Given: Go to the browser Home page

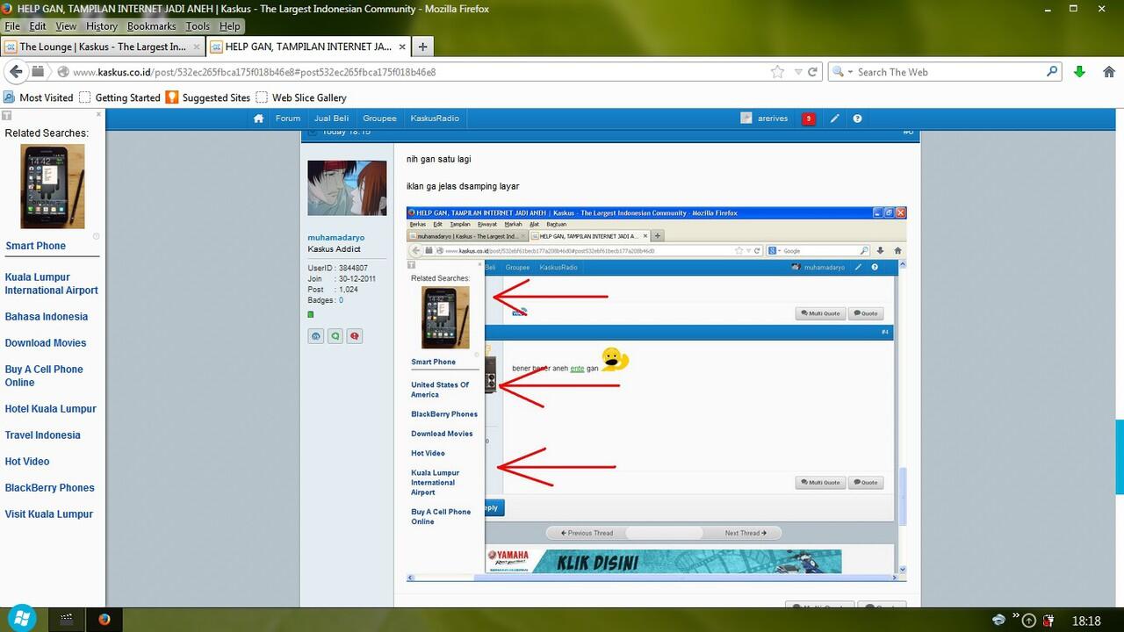Looking at the screenshot, I should click(1109, 72).
